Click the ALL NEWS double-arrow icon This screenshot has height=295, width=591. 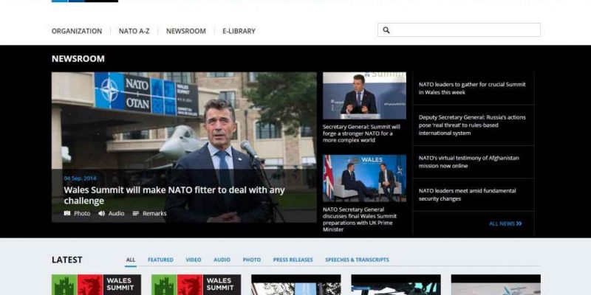pyautogui.click(x=519, y=223)
